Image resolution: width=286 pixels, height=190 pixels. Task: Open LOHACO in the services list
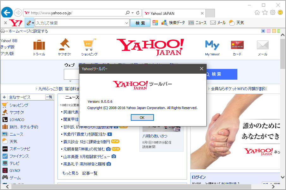coord(17,120)
